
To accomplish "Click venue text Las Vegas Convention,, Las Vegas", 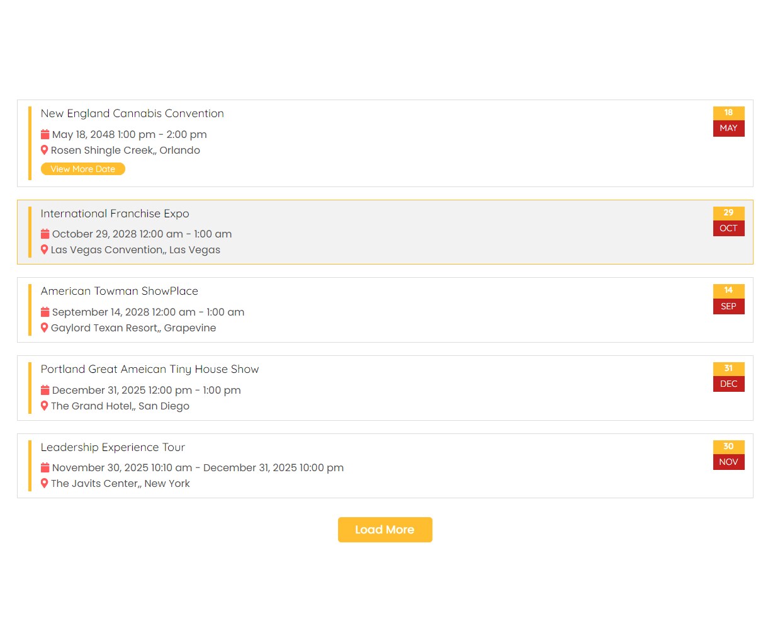I will [135, 249].
